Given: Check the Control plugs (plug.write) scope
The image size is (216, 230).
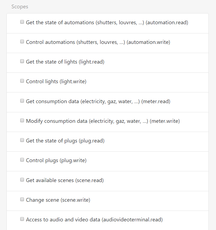Looking at the screenshot, I should coord(22,160).
